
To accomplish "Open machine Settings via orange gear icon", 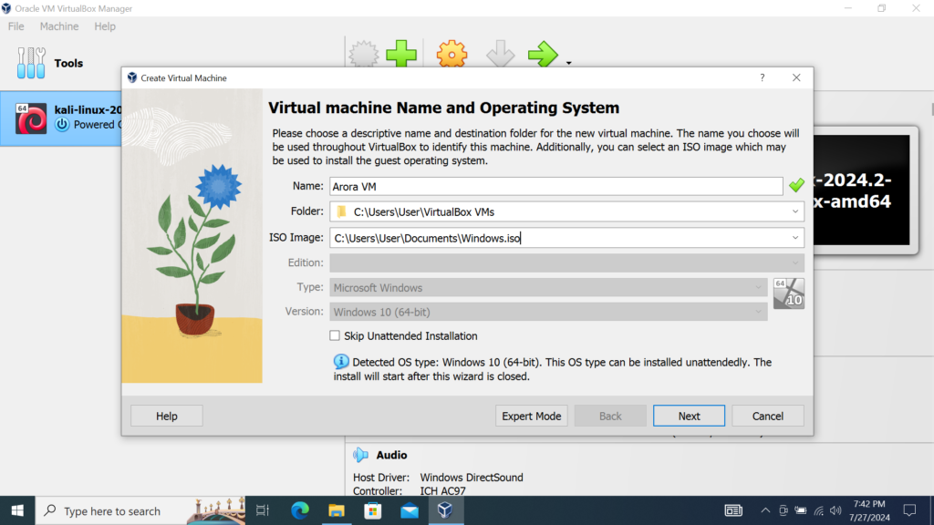I will tap(451, 54).
